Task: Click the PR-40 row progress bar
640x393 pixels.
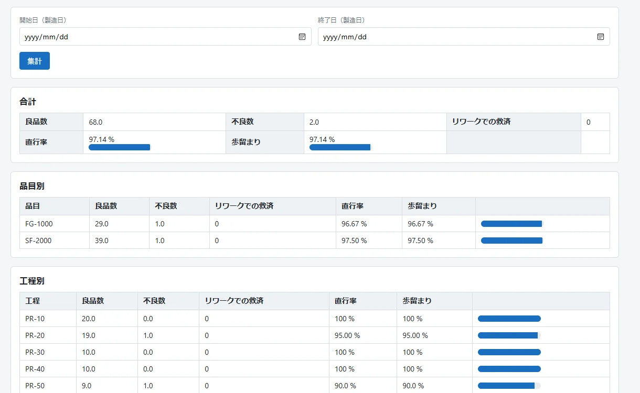Action: point(509,369)
